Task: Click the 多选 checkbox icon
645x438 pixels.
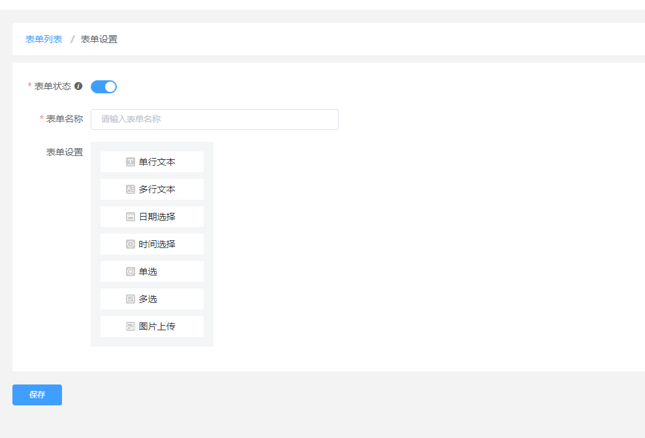Action: pos(131,299)
